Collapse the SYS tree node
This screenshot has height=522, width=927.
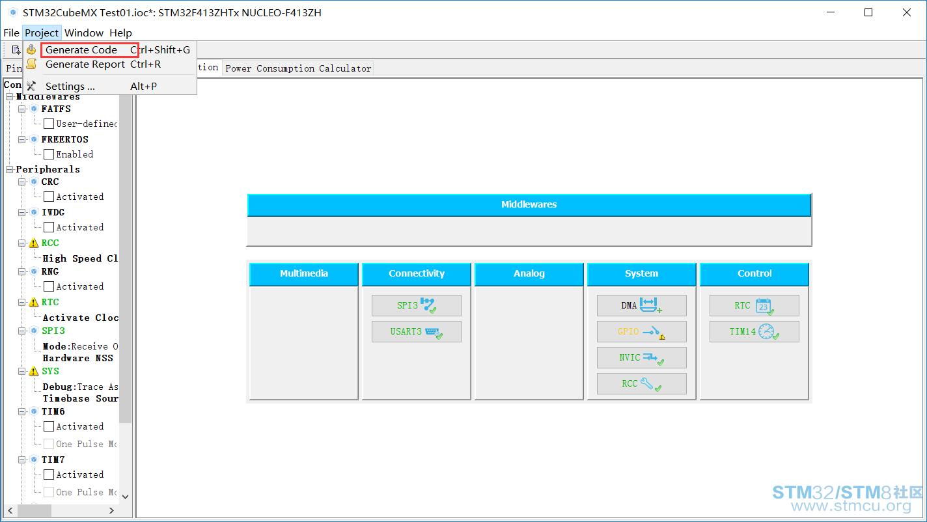tap(21, 371)
